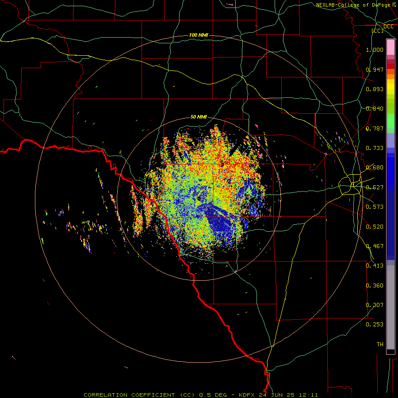Viewport: 398px width, 398px height.
Task: Click the 0.680 value on the color scale
Action: tap(375, 168)
